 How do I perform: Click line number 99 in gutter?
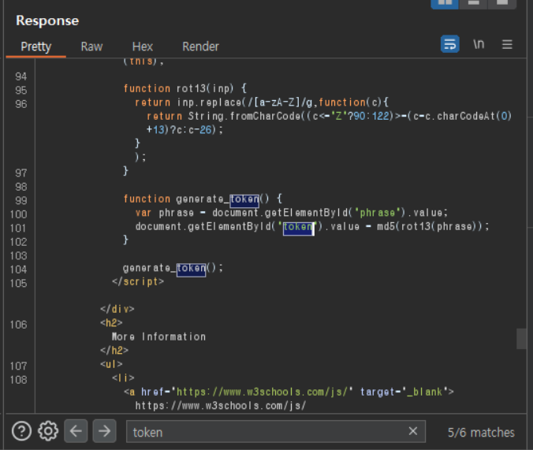(20, 200)
